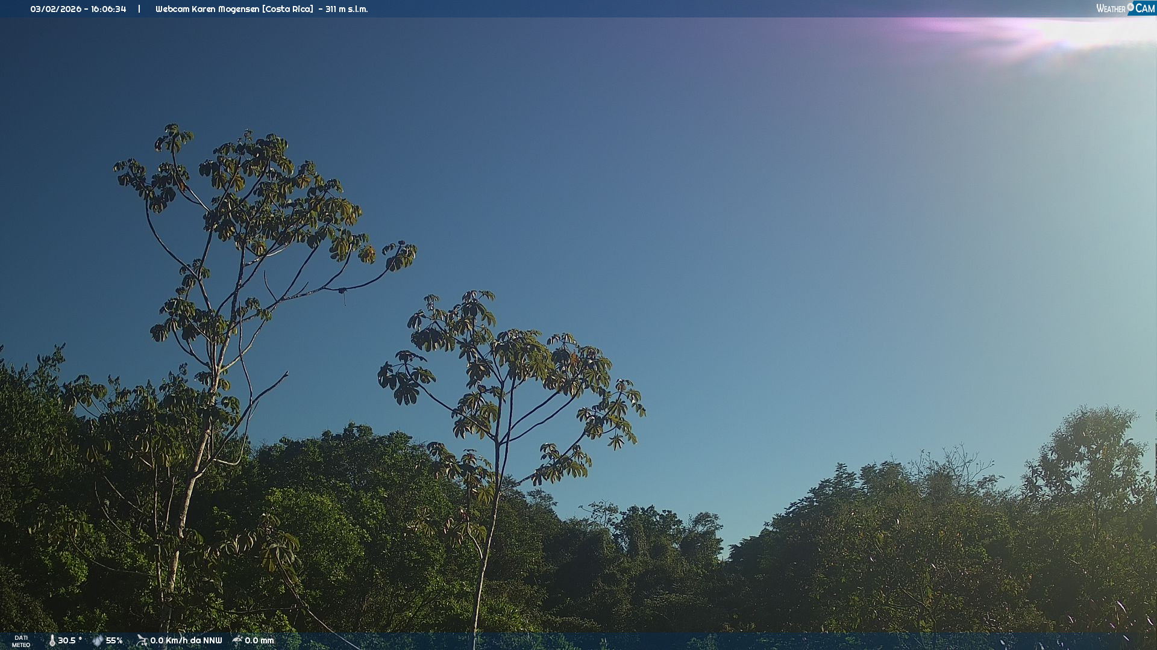Image resolution: width=1157 pixels, height=650 pixels.
Task: Click the humidity water drops icon
Action: [98, 641]
